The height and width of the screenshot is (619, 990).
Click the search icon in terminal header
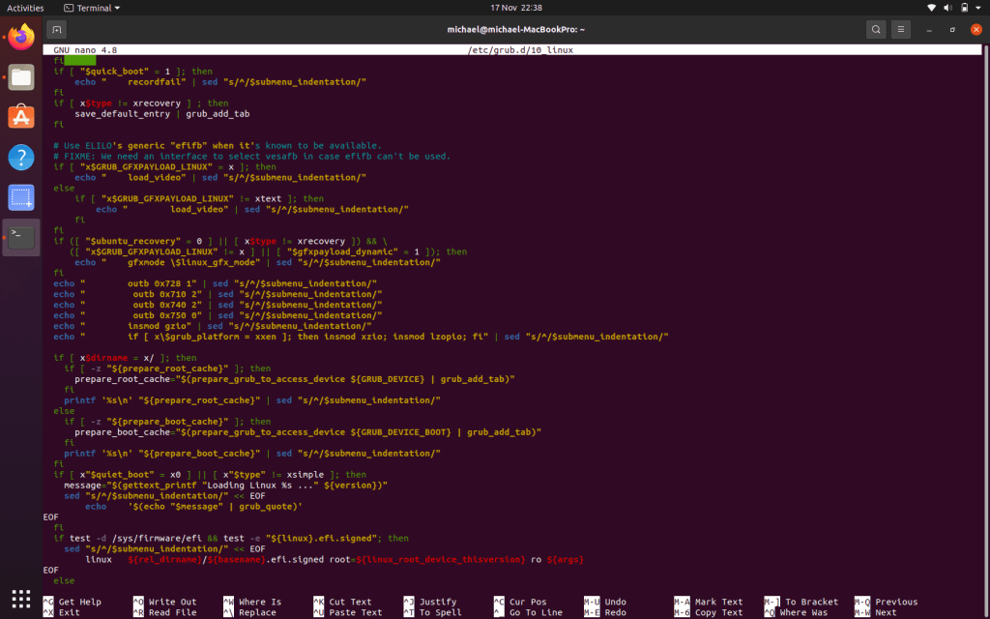[x=875, y=29]
